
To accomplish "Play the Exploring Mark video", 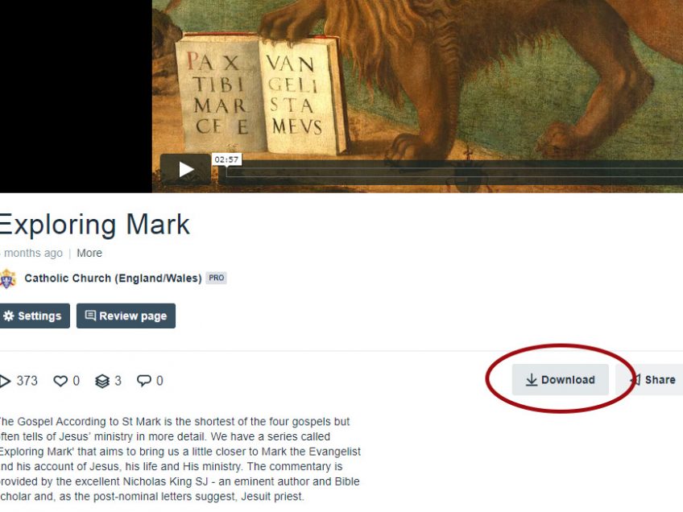I will point(185,169).
